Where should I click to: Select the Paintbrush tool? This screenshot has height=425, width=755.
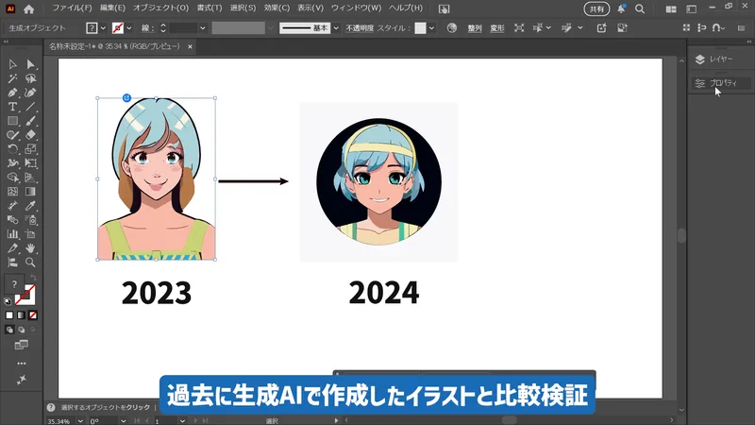pyautogui.click(x=31, y=121)
